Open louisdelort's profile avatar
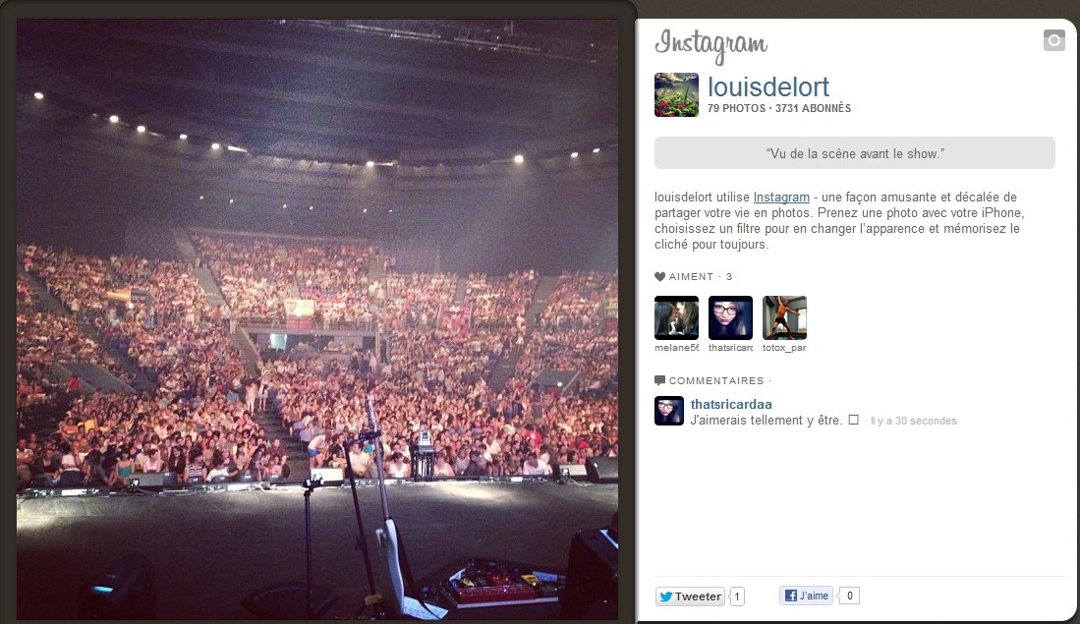1080x624 pixels. pos(676,95)
